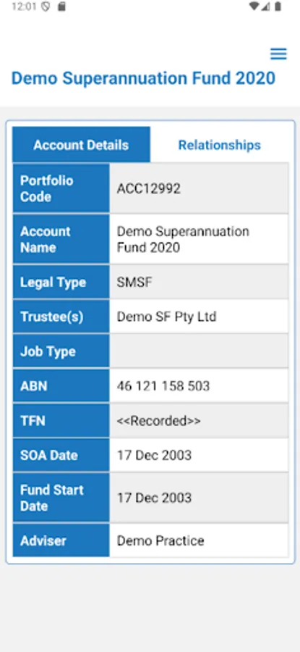Viewport: 300px width, 652px height.
Task: Tap the ABN label cell
Action: tap(61, 386)
